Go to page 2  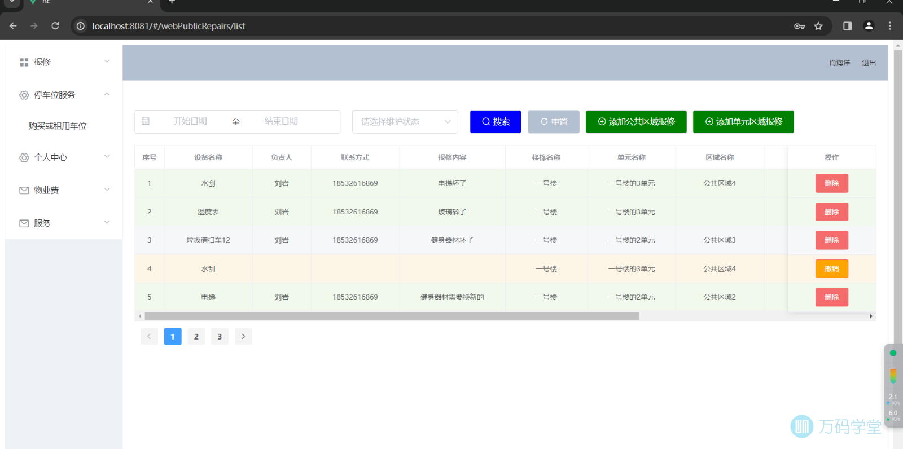196,337
